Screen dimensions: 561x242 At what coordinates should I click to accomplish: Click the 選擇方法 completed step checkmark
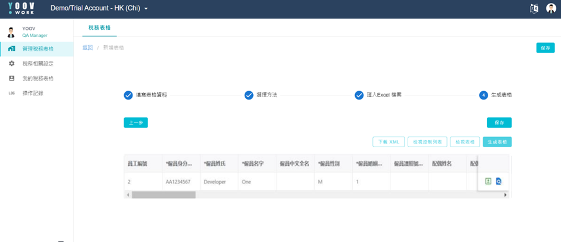point(249,95)
